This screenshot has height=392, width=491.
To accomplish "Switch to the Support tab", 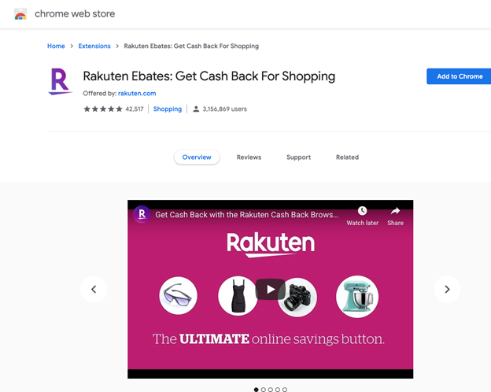I will [299, 157].
